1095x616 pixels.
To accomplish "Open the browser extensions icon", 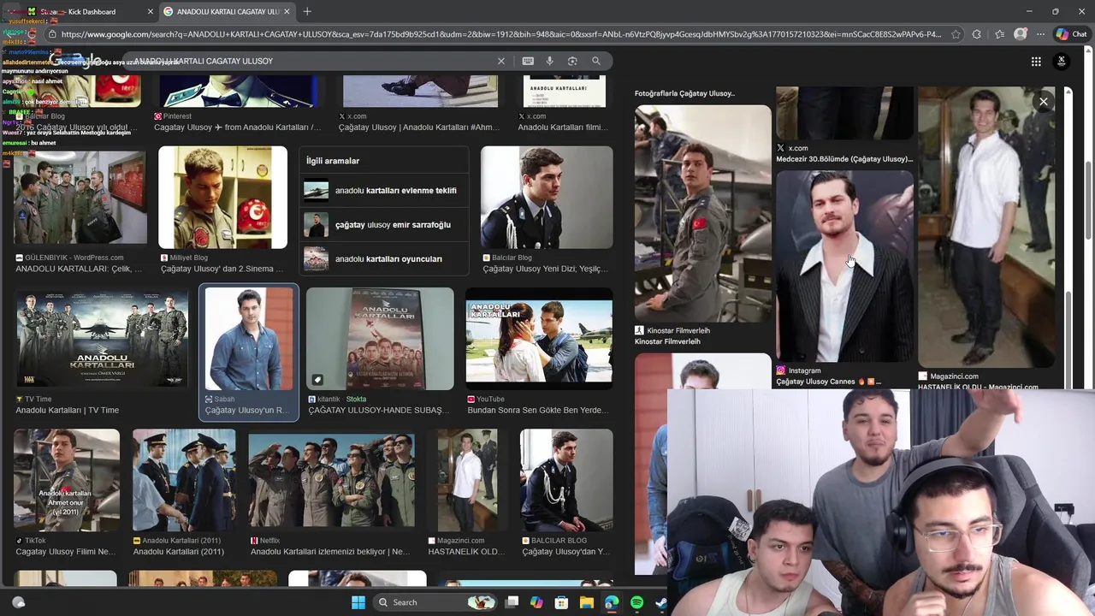I will click(x=977, y=34).
